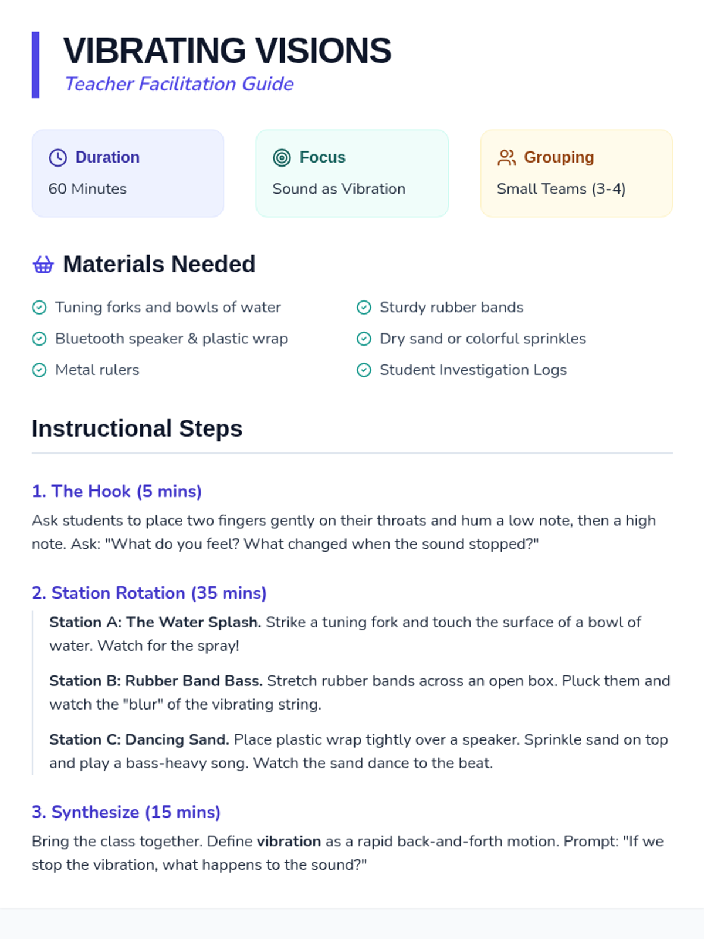Click check icon beside Metal rulers
This screenshot has width=704, height=939.
(39, 370)
